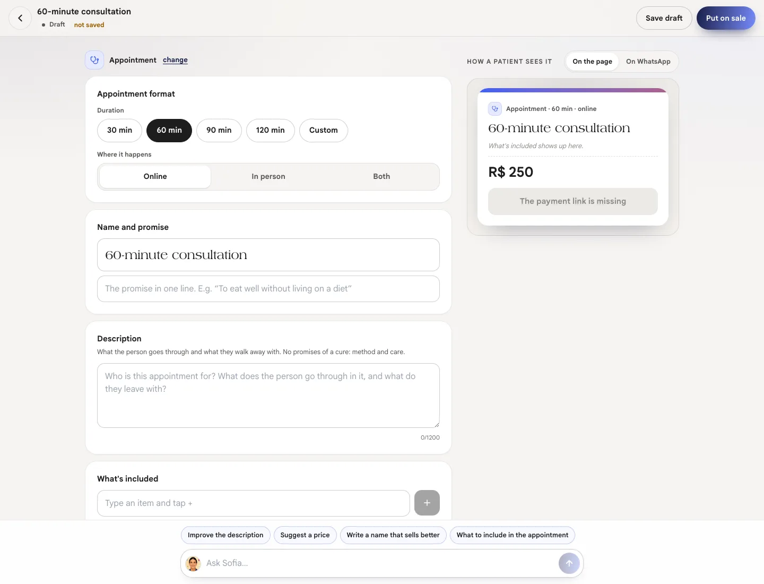Click Suggest a price chip
Viewport: 764px width, 584px height.
pyautogui.click(x=305, y=535)
